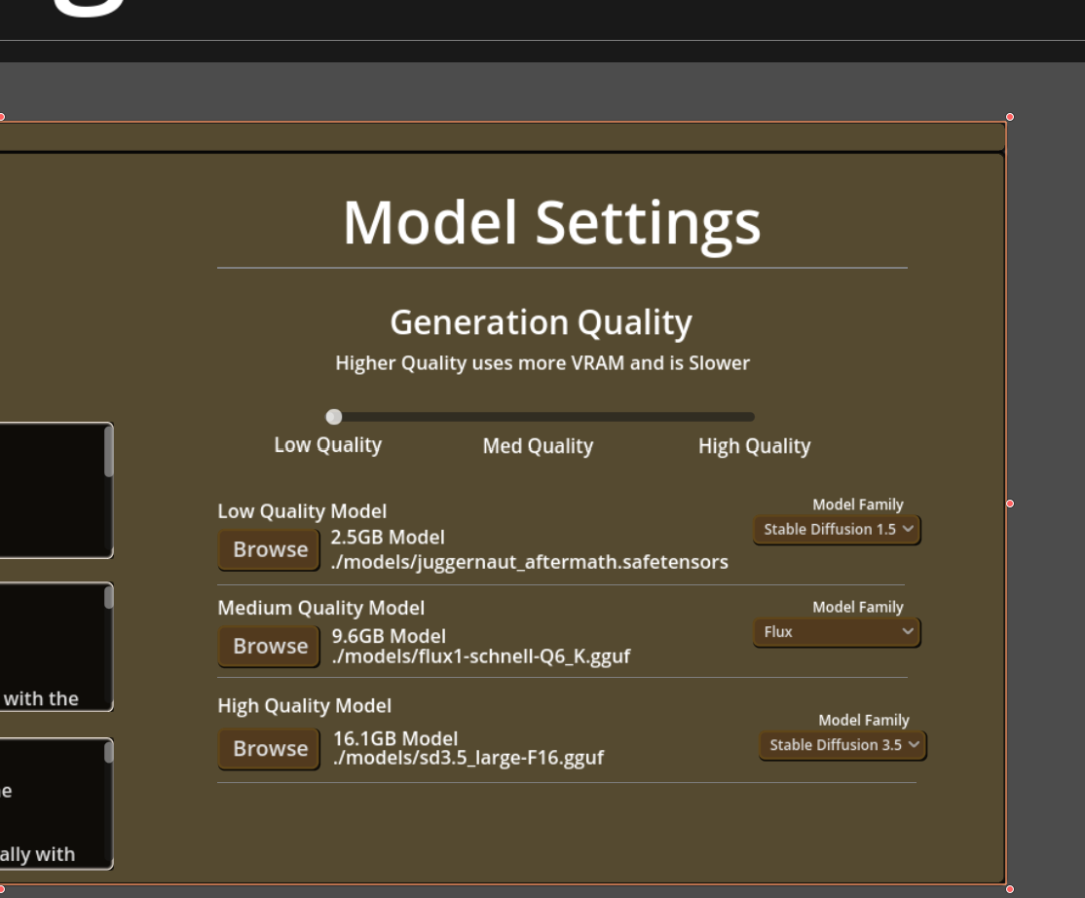Select the Low Quality label
This screenshot has width=1085, height=898.
327,445
